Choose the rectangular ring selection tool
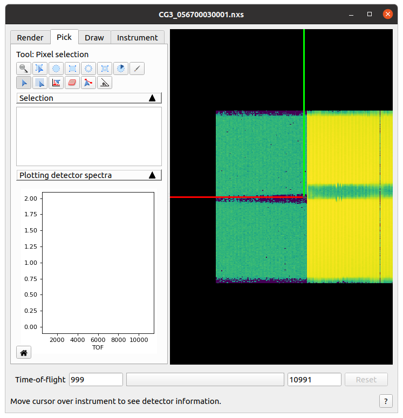The image size is (403, 418). (x=105, y=68)
